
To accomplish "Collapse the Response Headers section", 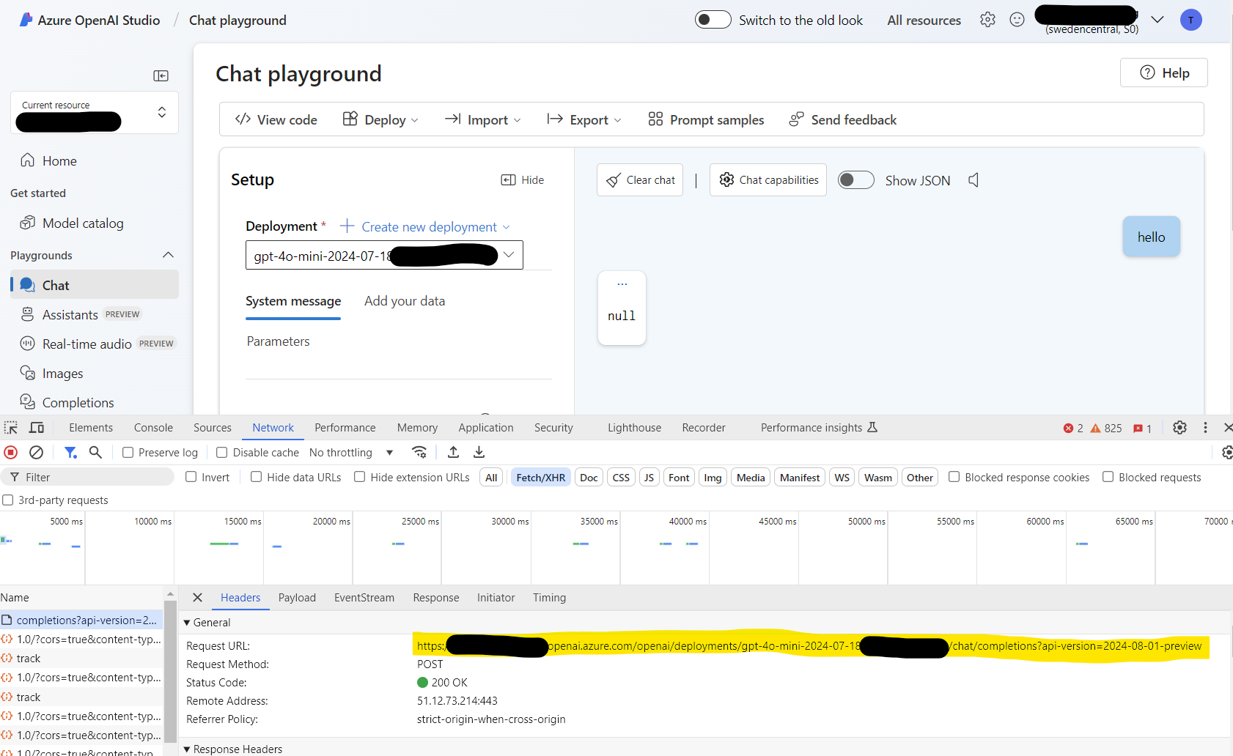I will pos(187,749).
